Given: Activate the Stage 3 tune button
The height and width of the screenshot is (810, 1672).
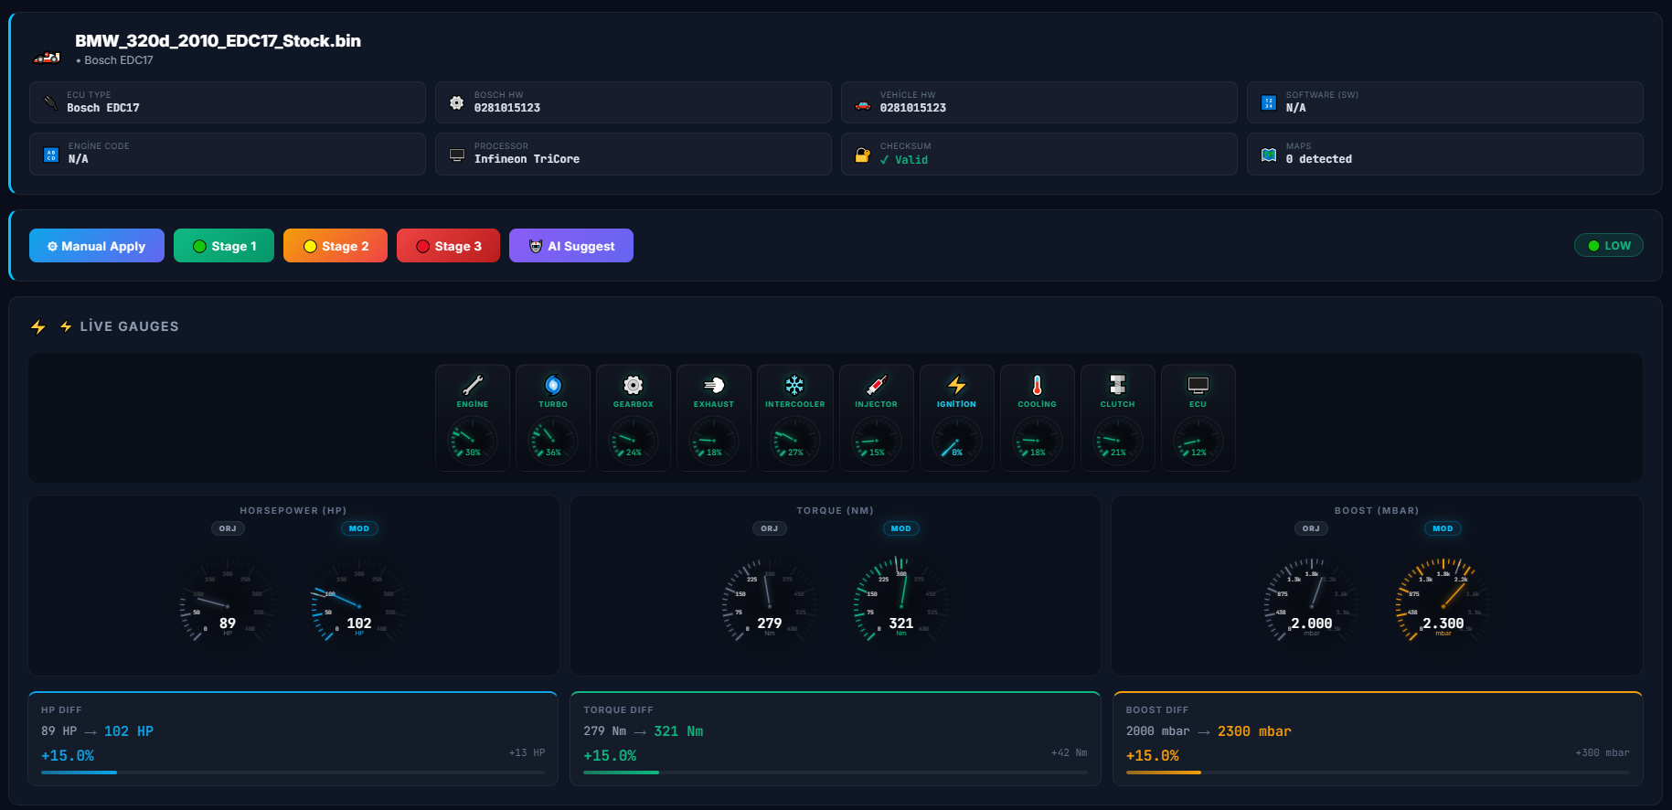Looking at the screenshot, I should (x=448, y=246).
